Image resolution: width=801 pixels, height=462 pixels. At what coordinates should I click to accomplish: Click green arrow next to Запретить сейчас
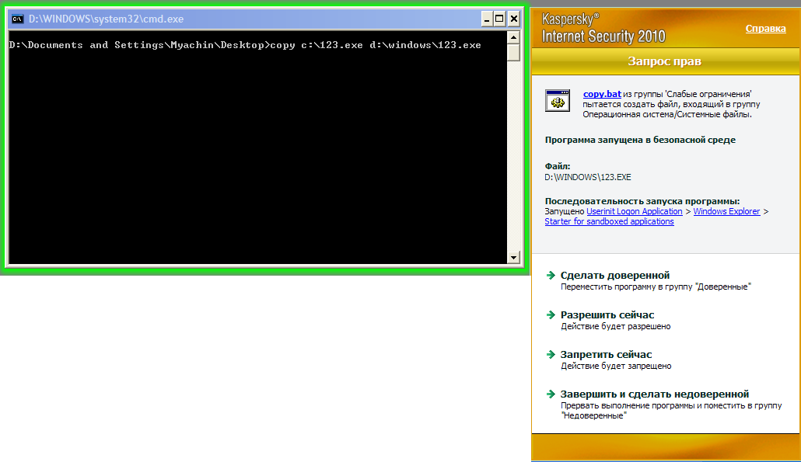[551, 354]
